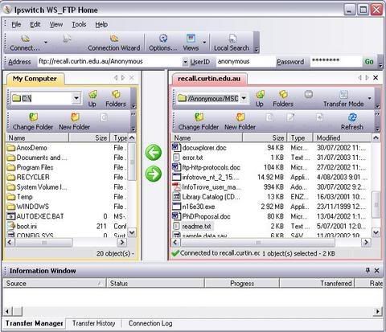The width and height of the screenshot is (386, 332).
Task: Open the /Anonymous/MSC path dropdown
Action: click(x=244, y=98)
